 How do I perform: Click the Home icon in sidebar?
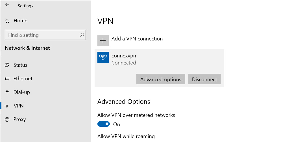click(x=7, y=21)
